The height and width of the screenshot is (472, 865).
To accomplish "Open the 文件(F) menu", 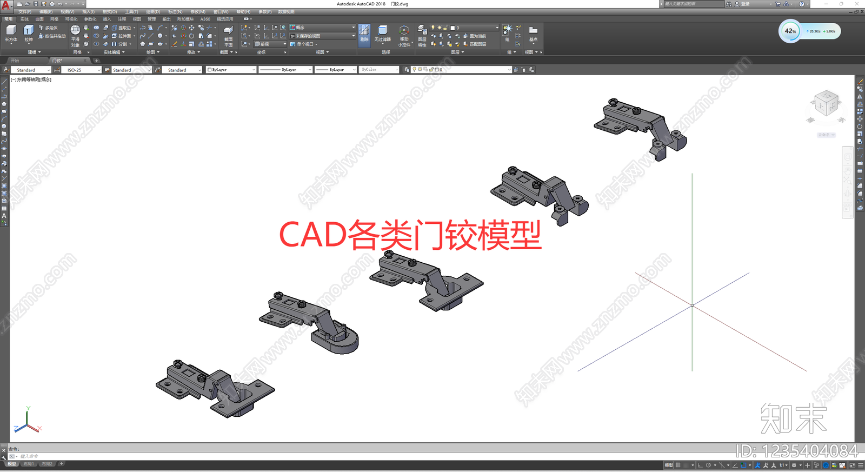I will point(25,11).
